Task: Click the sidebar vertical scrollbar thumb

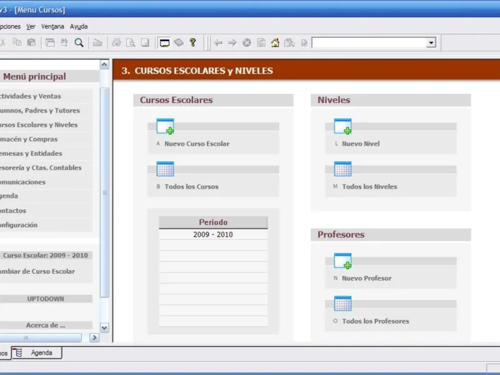Action: click(104, 192)
